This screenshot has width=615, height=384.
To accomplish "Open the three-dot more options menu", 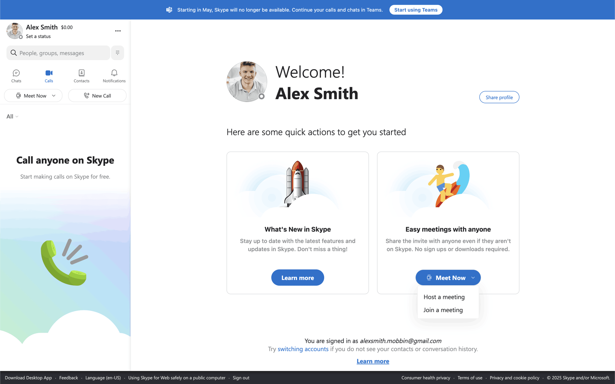I will pos(118,31).
